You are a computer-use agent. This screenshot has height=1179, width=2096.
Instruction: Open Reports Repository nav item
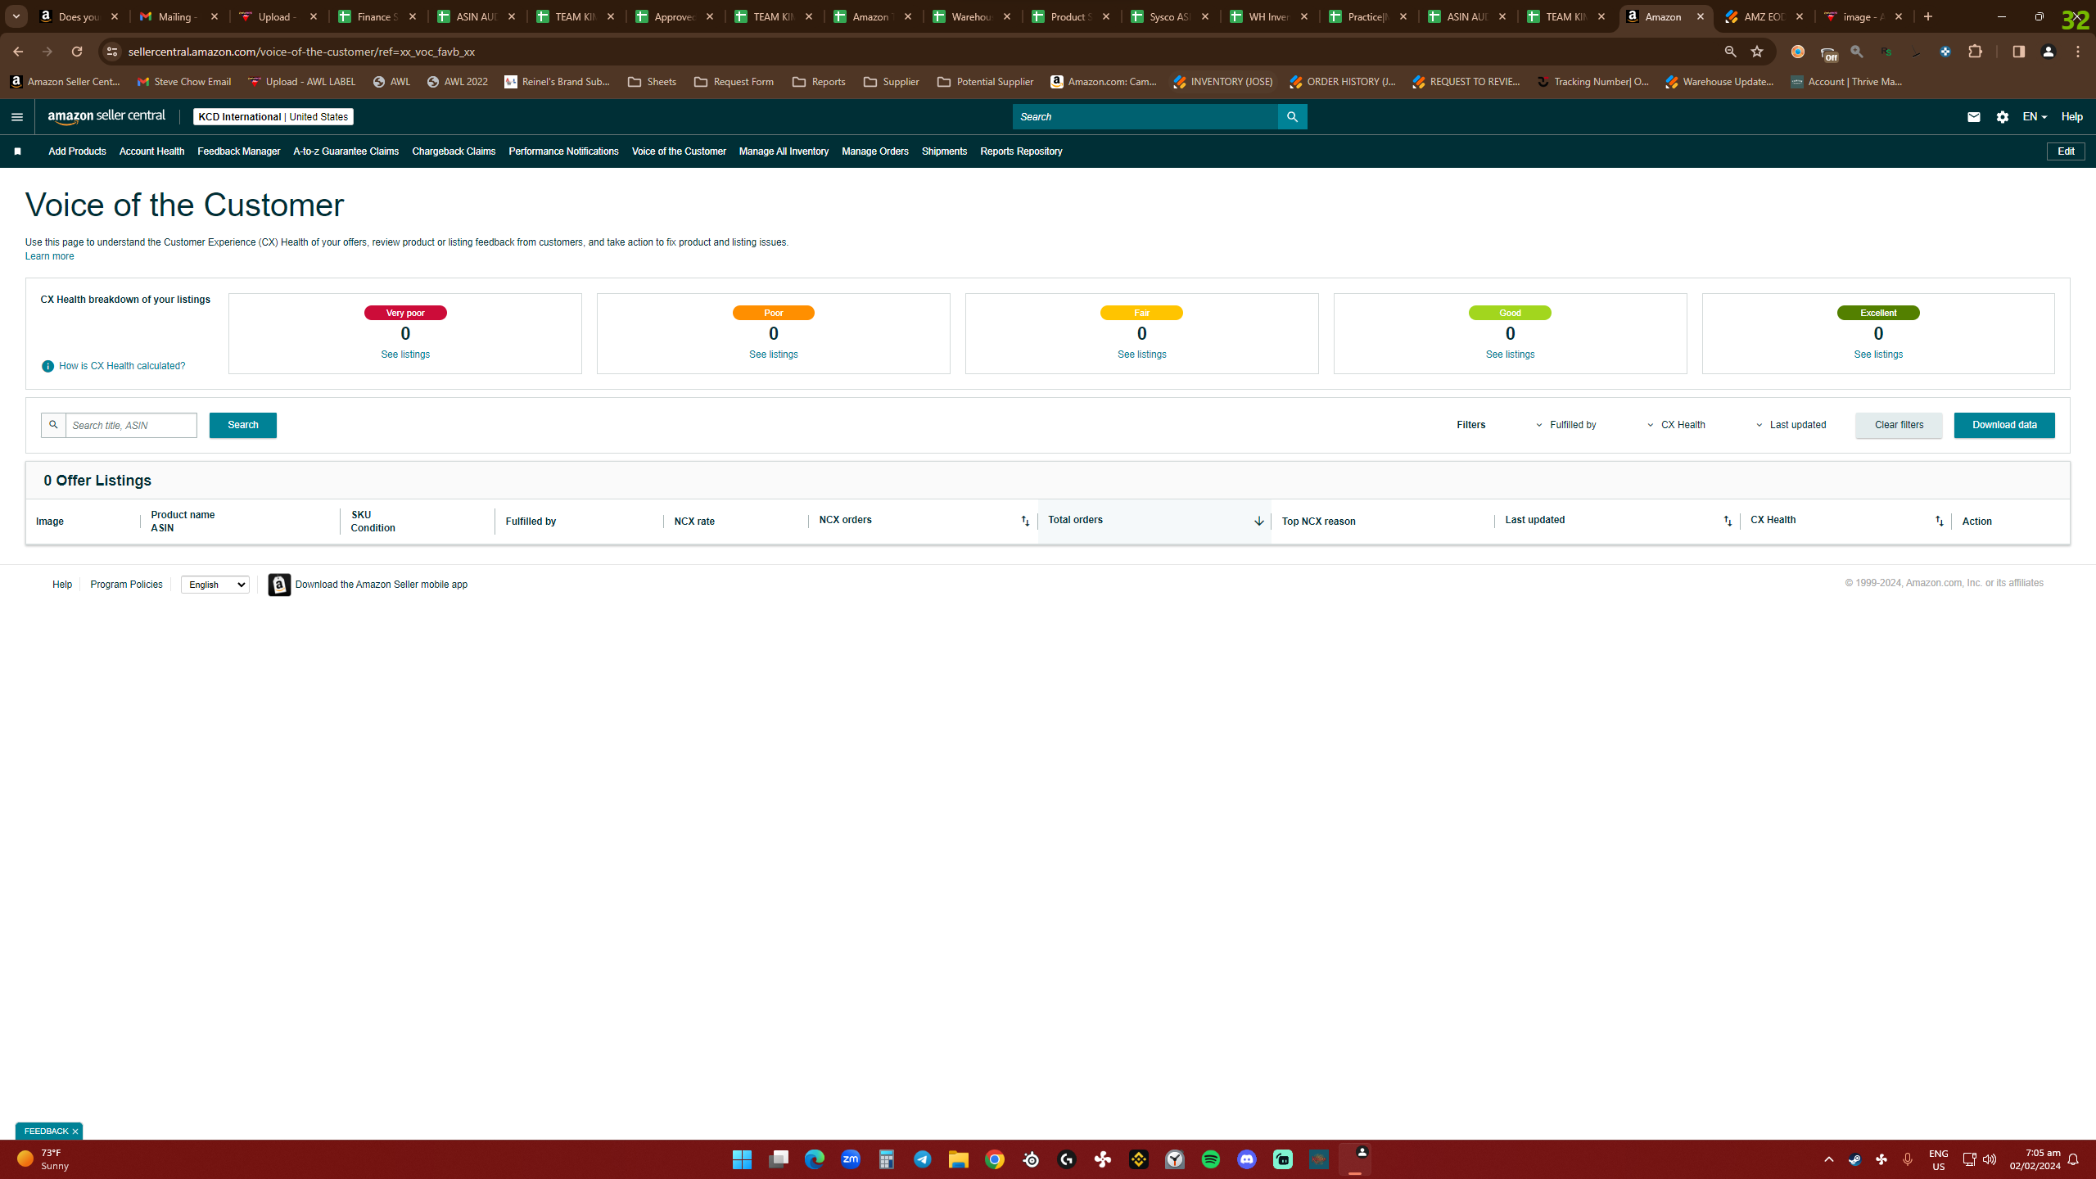coord(1021,151)
